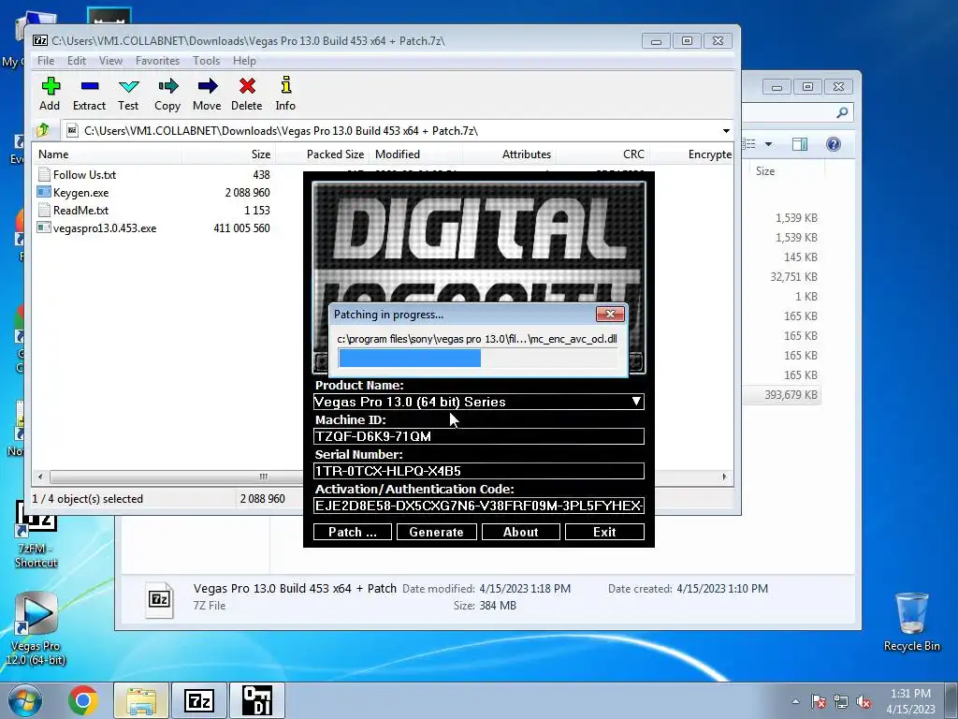The width and height of the screenshot is (958, 719).
Task: Click the up-folder icon beside address bar
Action: pos(43,130)
